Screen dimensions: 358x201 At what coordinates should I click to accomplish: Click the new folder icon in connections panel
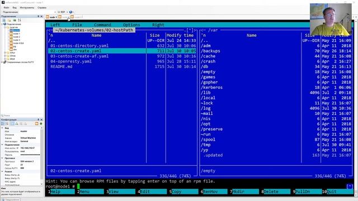pos(9,20)
